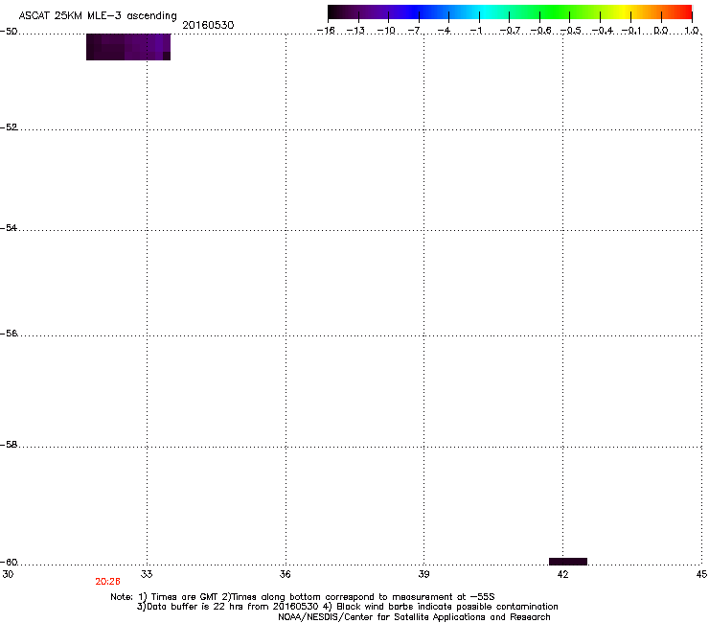Image resolution: width=709 pixels, height=623 pixels.
Task: Click the color scale value -13
Action: pos(355,31)
